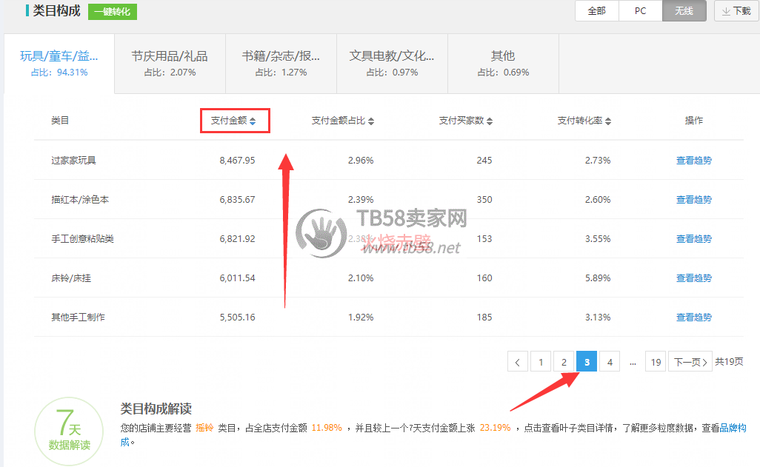
Task: View trend for 床铃/床挂 row
Action: click(693, 278)
